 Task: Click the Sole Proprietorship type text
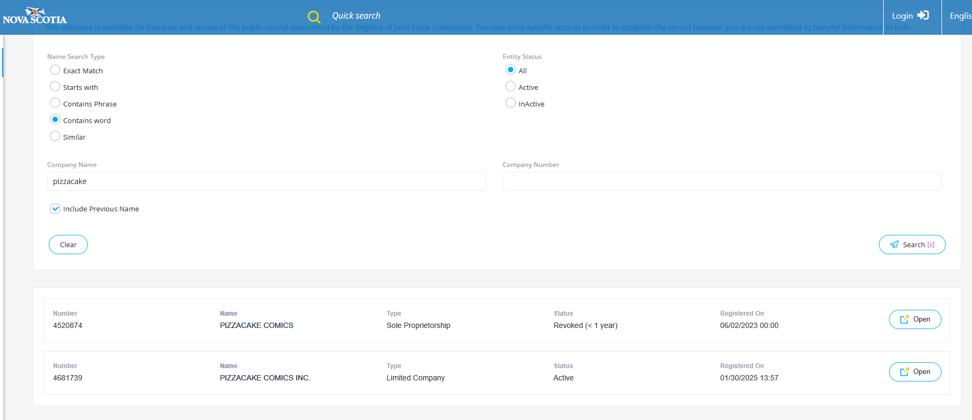tap(419, 325)
